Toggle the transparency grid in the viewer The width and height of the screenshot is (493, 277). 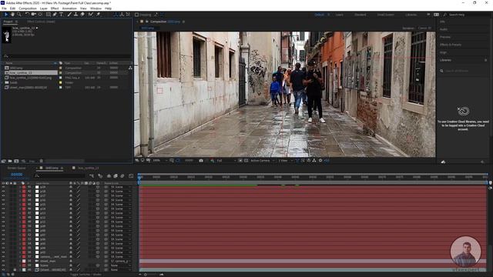(246, 161)
